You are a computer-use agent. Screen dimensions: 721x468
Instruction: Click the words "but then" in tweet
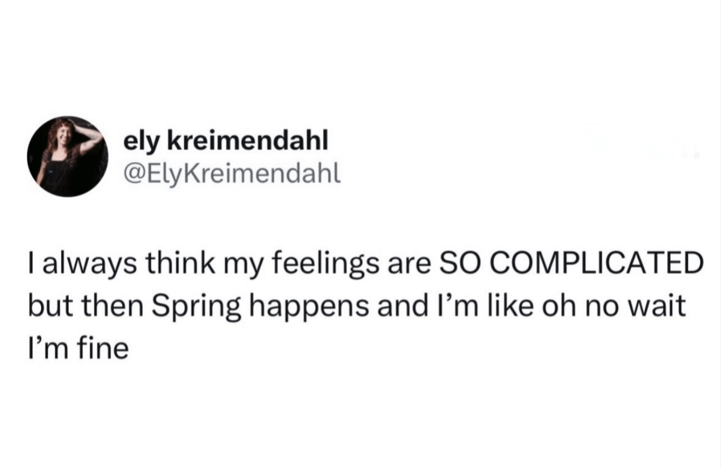coord(85,306)
